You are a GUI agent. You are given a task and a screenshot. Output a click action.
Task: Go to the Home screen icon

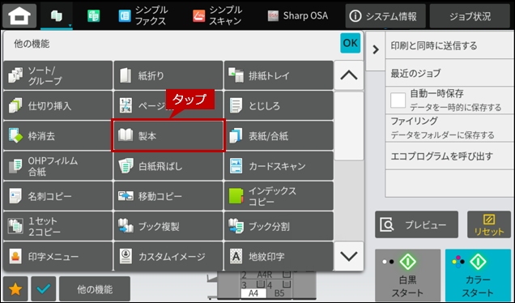(x=19, y=15)
